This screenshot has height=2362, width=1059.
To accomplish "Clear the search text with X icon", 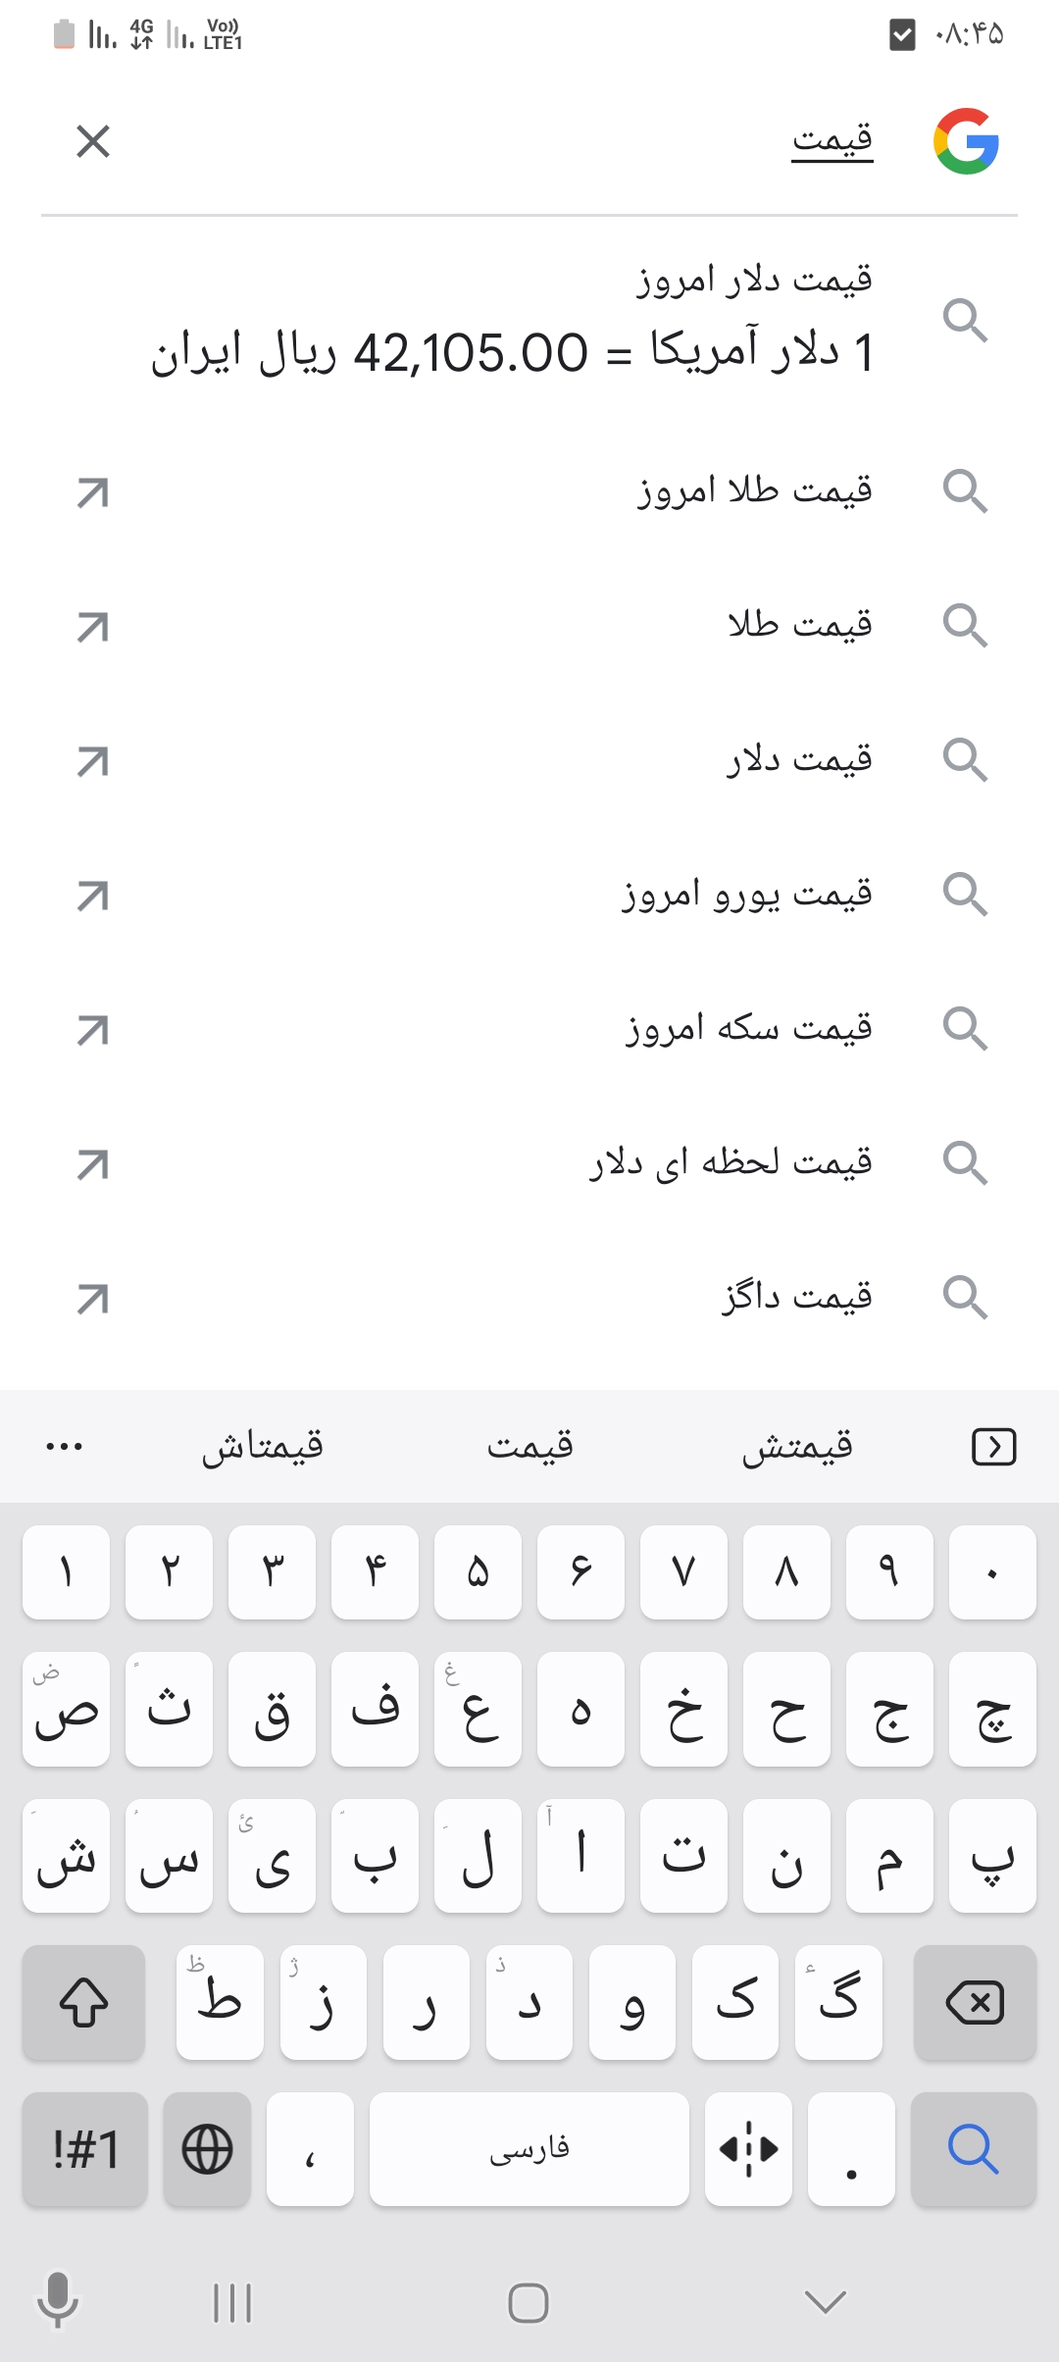I will pos(93,141).
